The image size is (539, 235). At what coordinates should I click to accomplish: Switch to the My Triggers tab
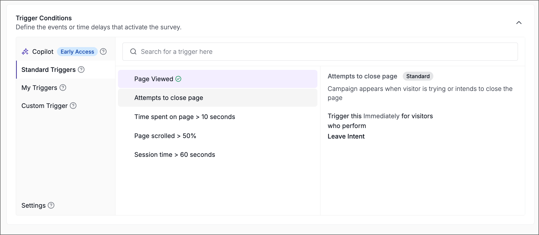[x=39, y=88]
